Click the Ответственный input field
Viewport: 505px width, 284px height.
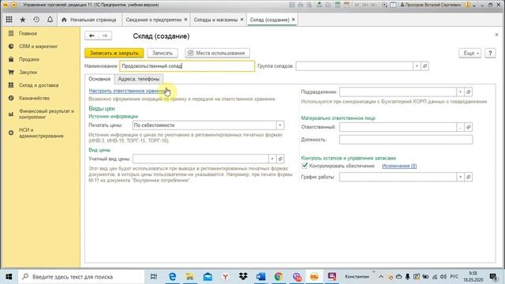tap(398, 127)
